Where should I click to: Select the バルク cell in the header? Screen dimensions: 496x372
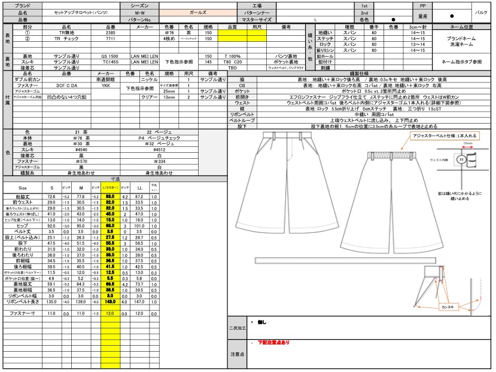[481, 13]
